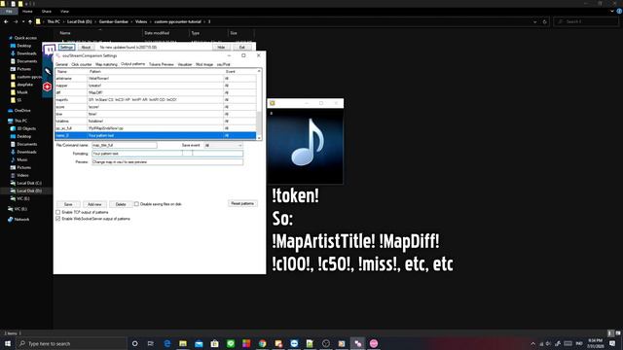Open the notification center icon
Screen dimensions: 623x350
click(x=612, y=343)
